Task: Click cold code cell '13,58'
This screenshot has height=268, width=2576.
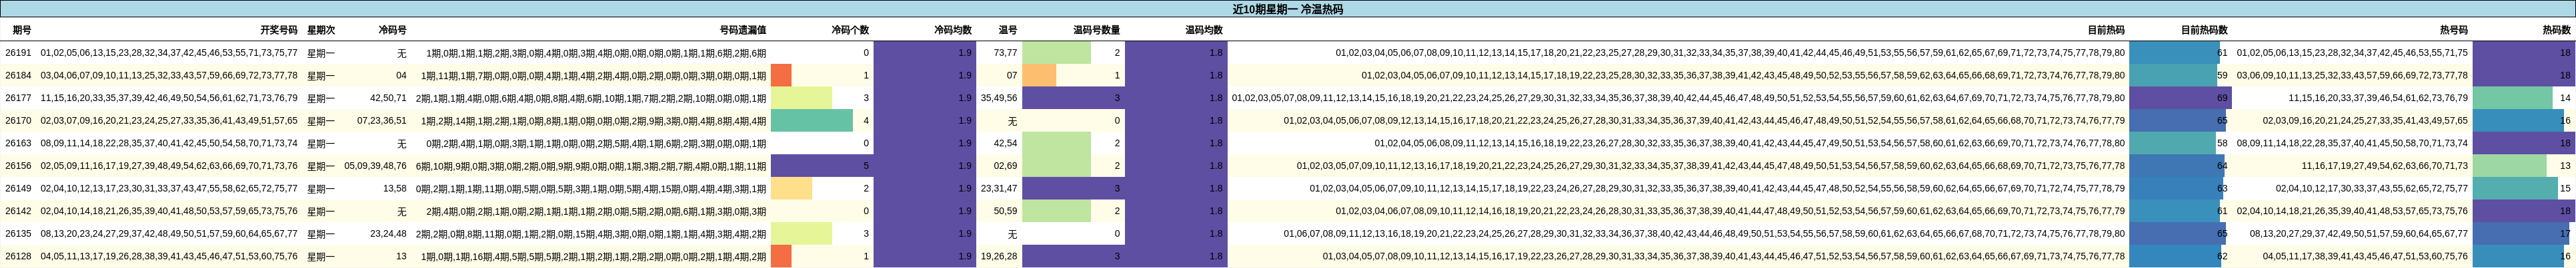Action: (x=395, y=188)
